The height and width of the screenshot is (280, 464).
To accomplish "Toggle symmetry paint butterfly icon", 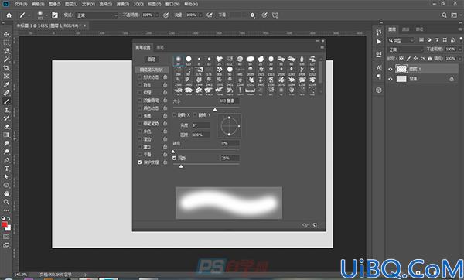I will tap(275, 15).
